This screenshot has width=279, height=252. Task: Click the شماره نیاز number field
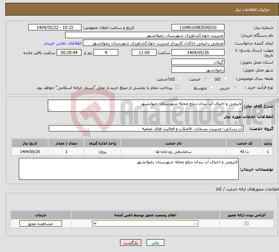tap(198, 28)
